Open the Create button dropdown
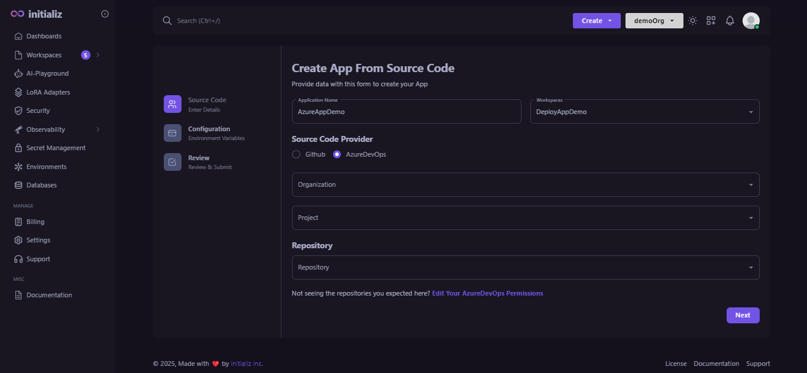 (597, 21)
